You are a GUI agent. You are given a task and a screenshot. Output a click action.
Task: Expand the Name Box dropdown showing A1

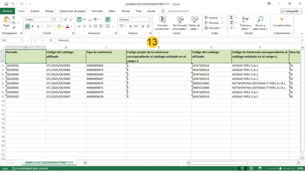click(22, 40)
